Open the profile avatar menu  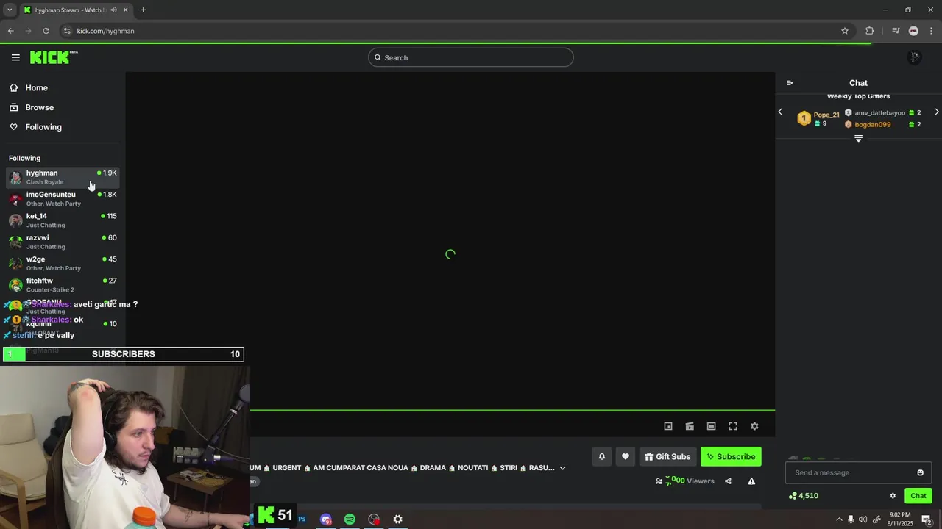pos(914,57)
